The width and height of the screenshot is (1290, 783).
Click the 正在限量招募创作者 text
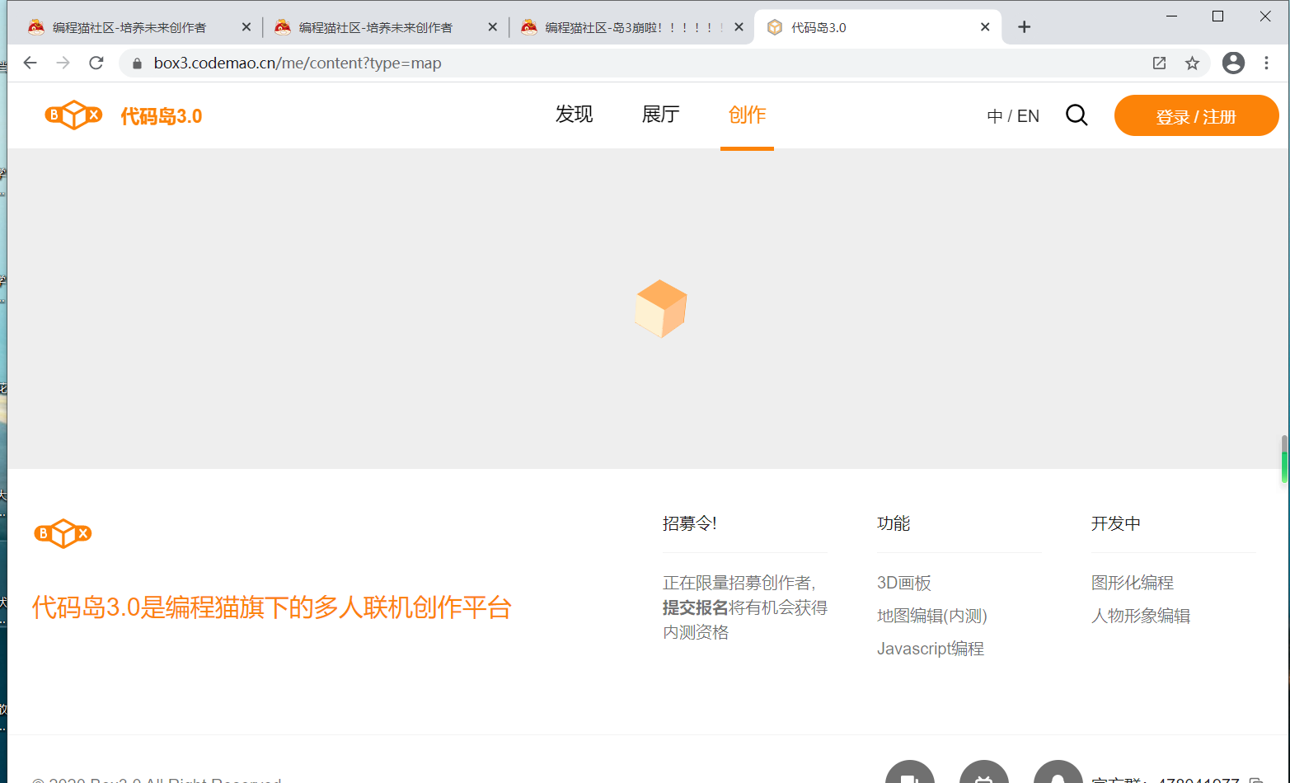pyautogui.click(x=739, y=583)
